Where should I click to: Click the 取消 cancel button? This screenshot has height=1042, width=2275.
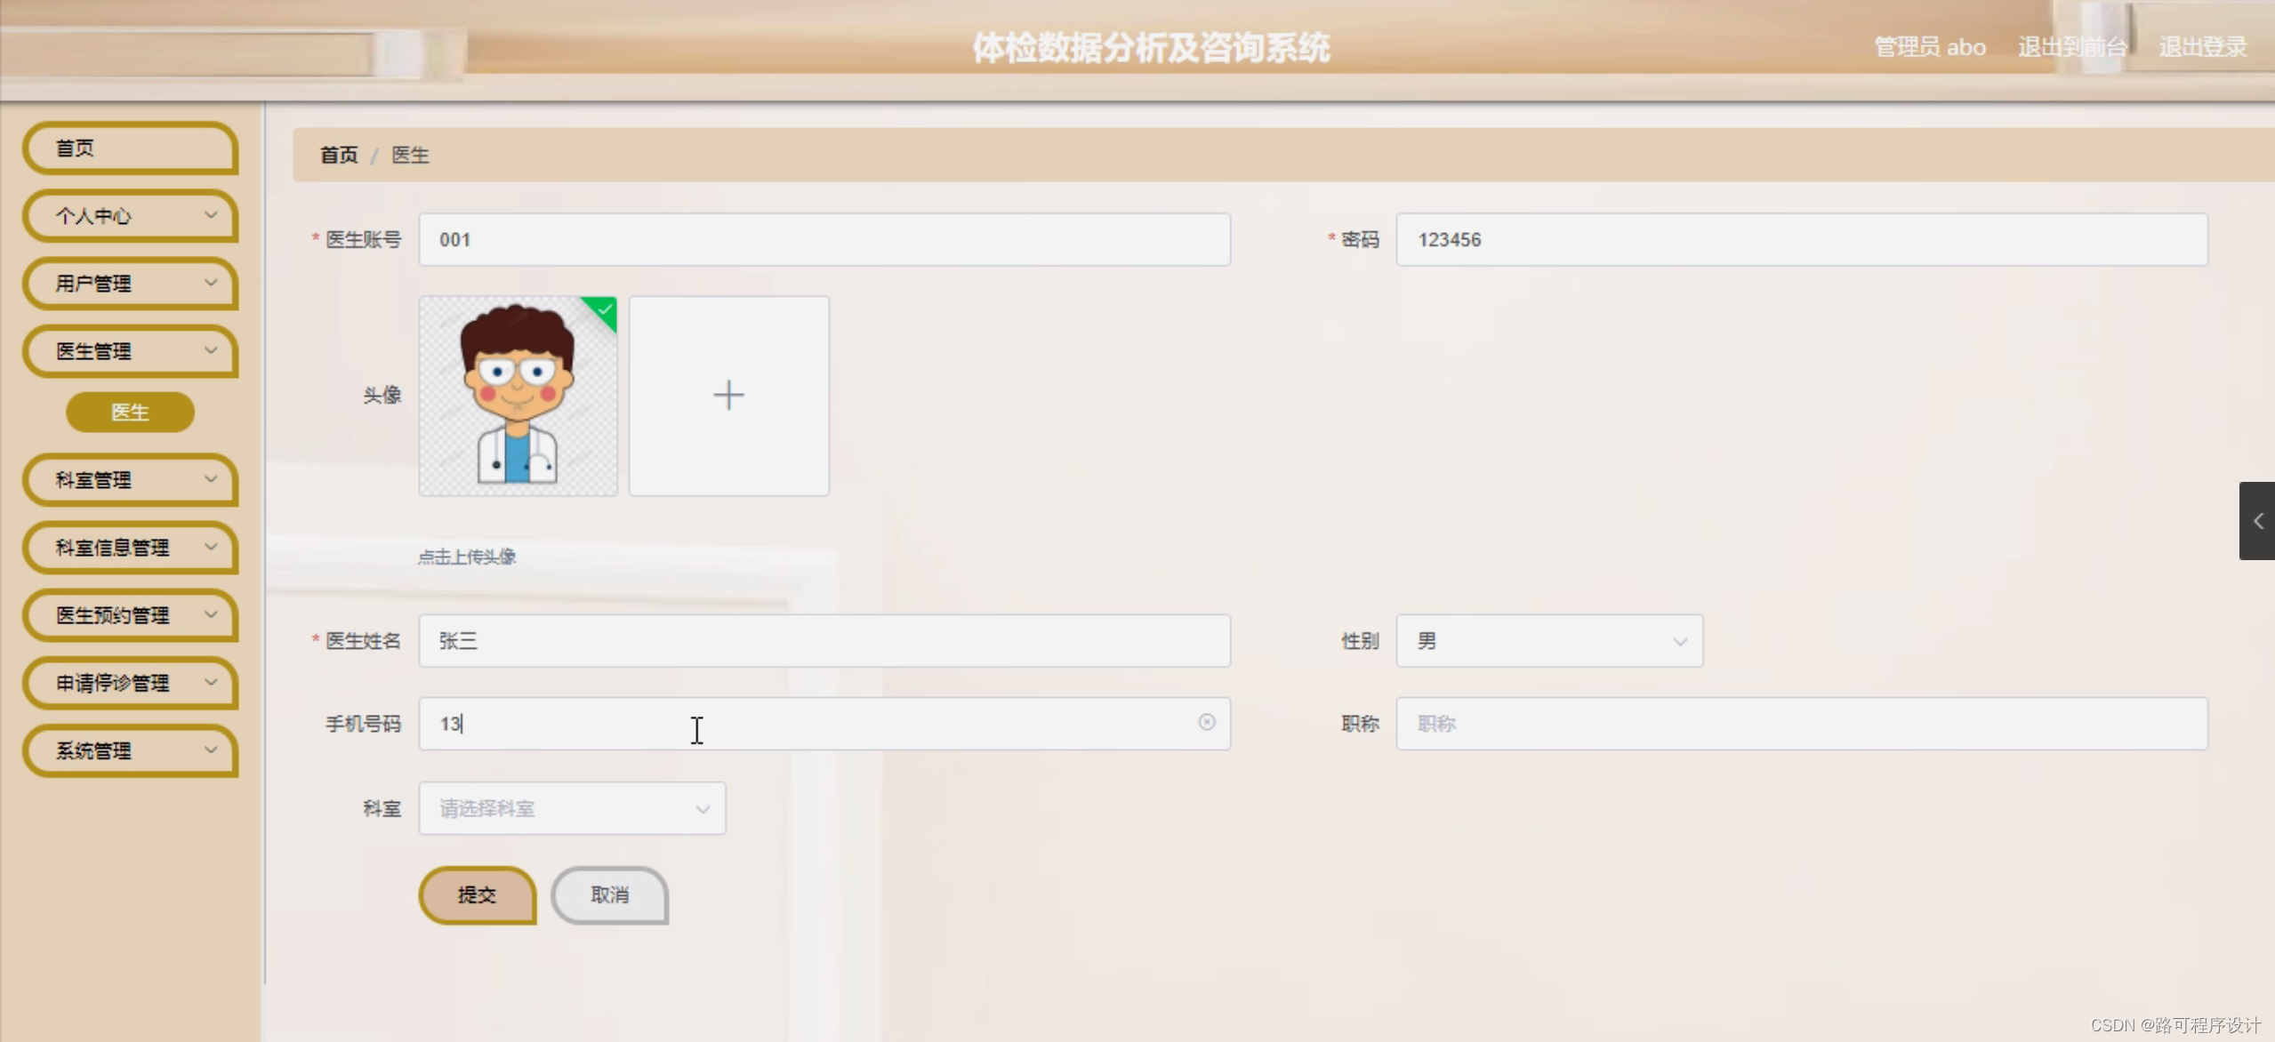point(609,895)
